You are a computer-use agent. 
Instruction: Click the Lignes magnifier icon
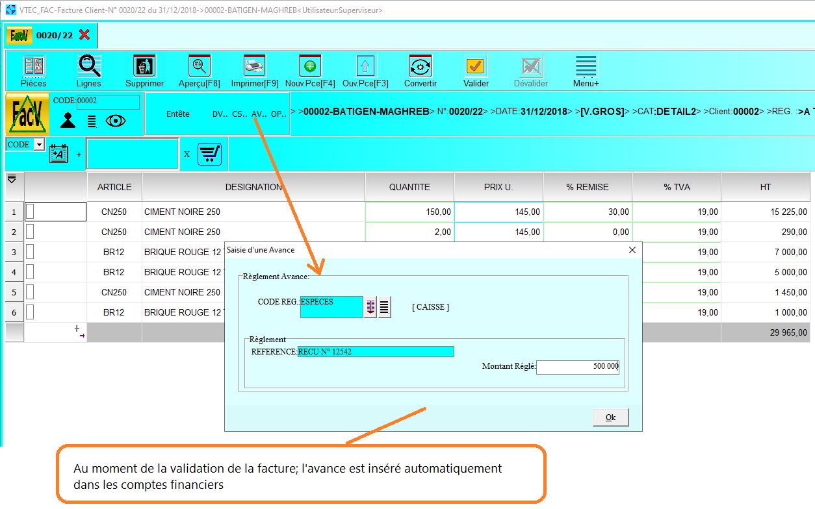click(x=89, y=66)
